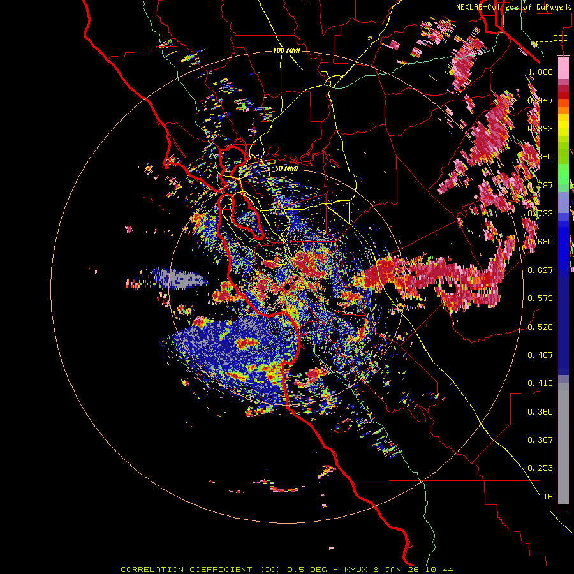Click the 50 NMI range ring label

point(286,168)
